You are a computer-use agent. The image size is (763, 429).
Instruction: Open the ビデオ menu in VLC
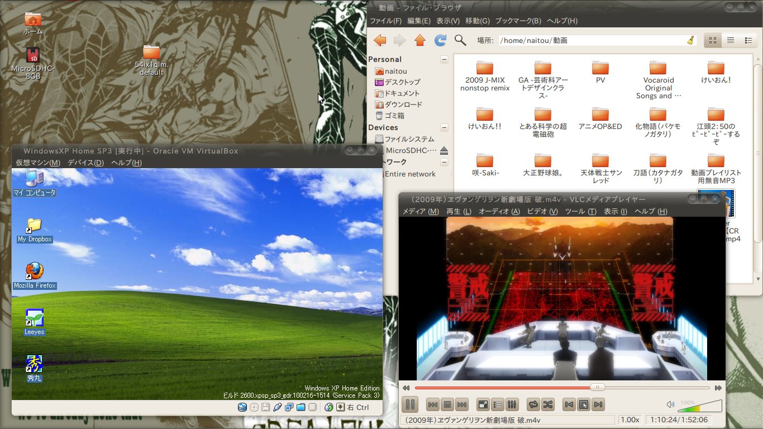542,212
